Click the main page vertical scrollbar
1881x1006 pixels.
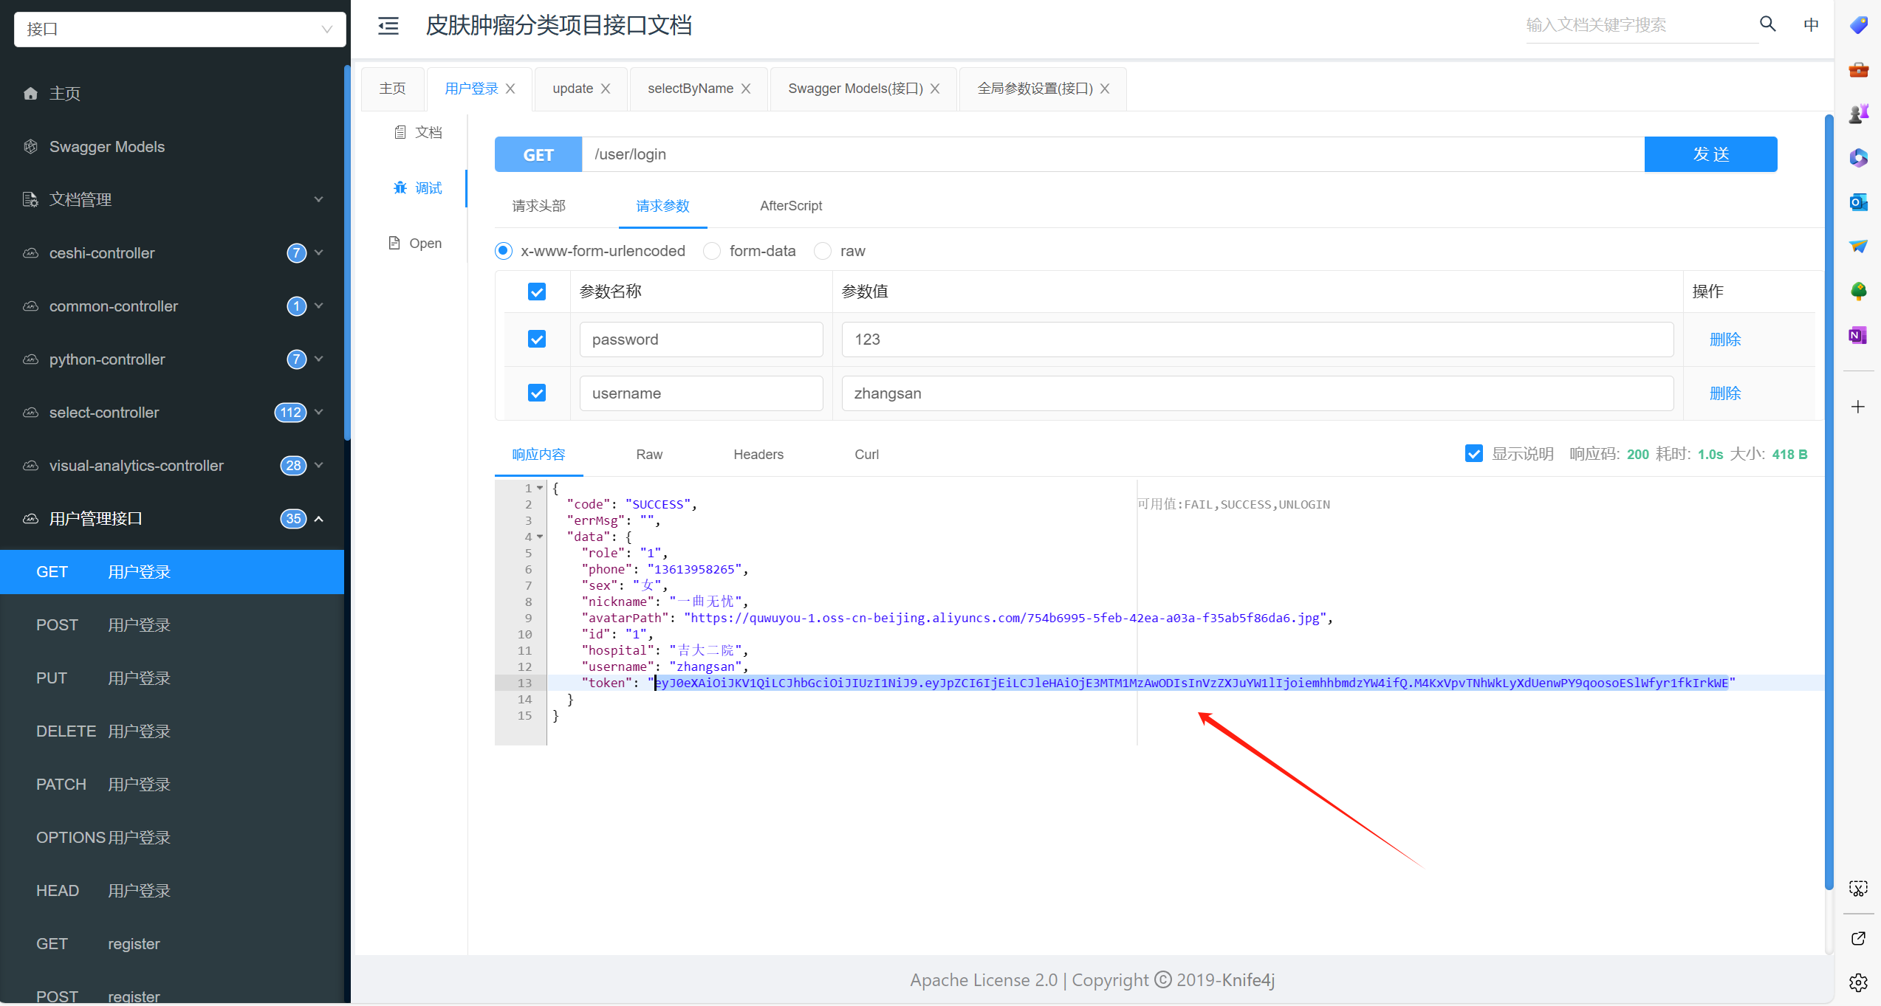click(1829, 502)
